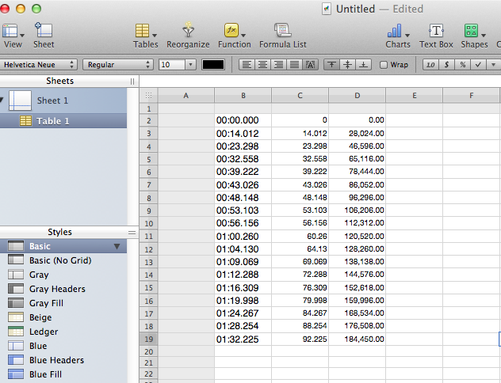Show the Formula List
Image resolution: width=501 pixels, height=383 pixels.
pos(283,36)
